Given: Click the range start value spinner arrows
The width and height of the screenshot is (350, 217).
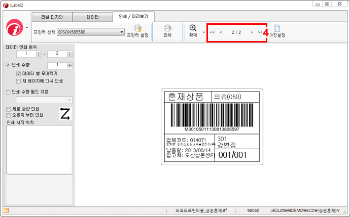Looking at the screenshot, I should point(39,54).
